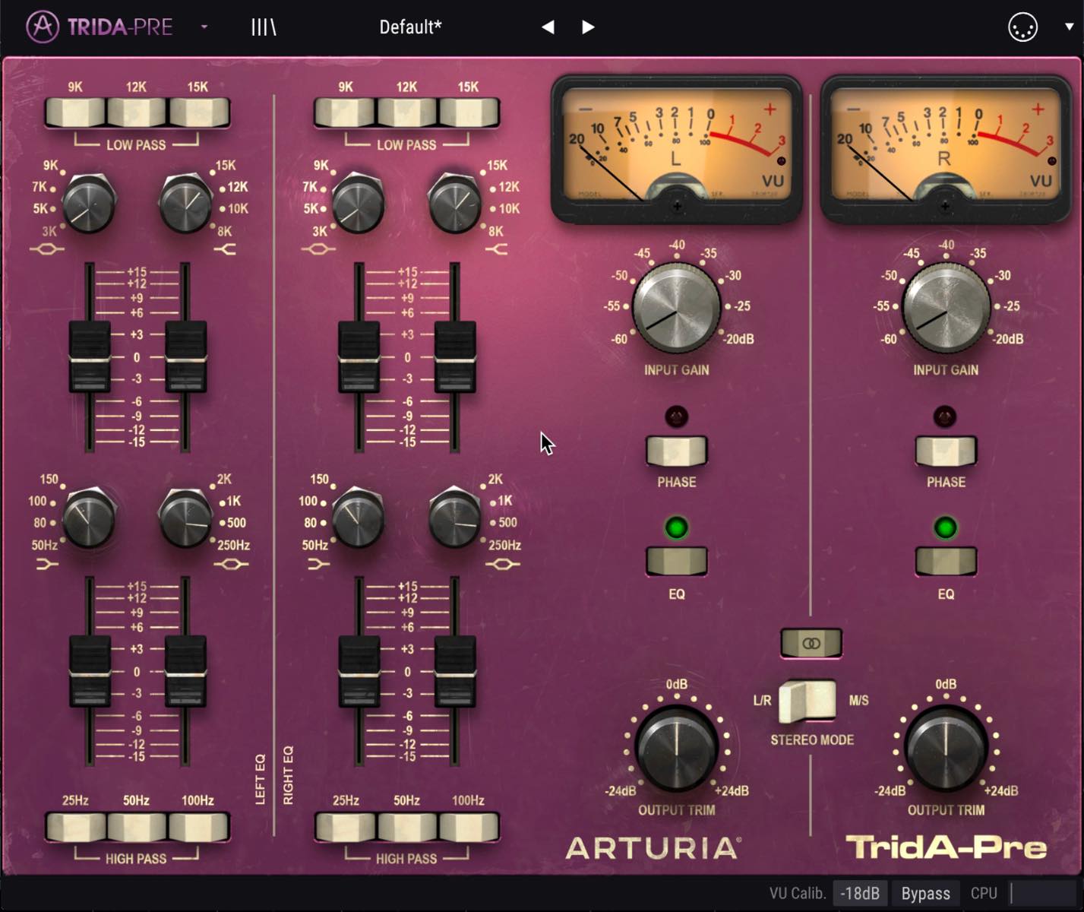Click Left EQ bell icon under 250Hz
Screen dimensions: 1084x912
tap(231, 564)
